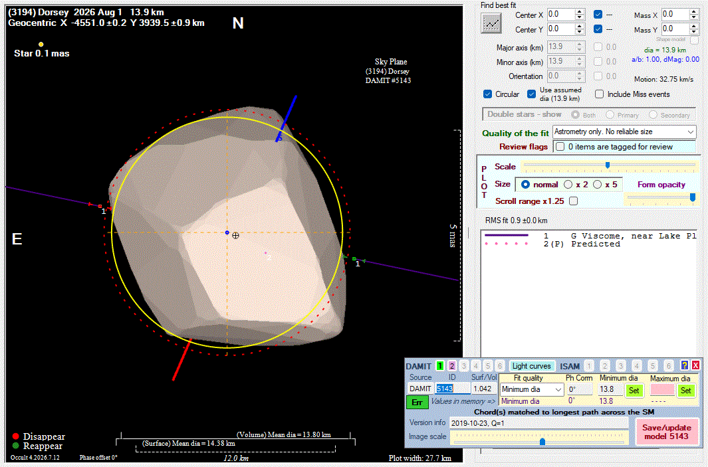The height and width of the screenshot is (467, 708).
Task: Adjust the Image scale slider
Action: point(542,441)
